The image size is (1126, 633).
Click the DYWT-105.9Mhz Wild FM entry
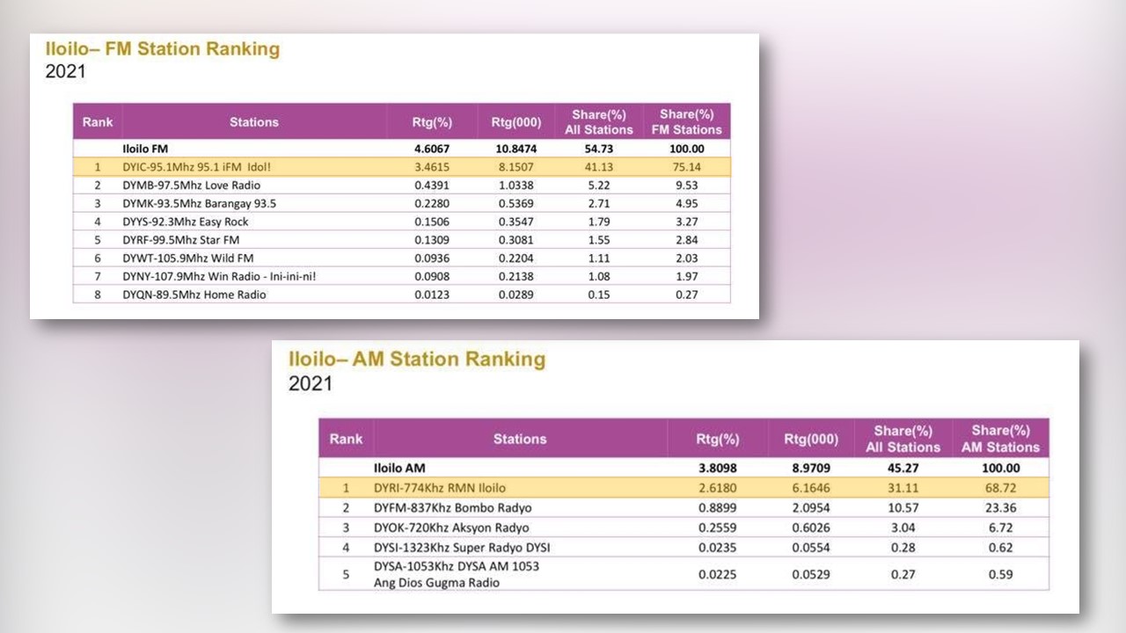point(183,258)
